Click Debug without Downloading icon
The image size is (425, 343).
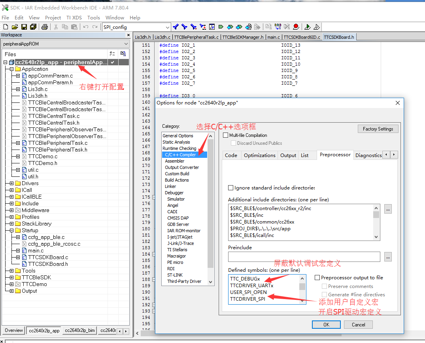coord(317,27)
